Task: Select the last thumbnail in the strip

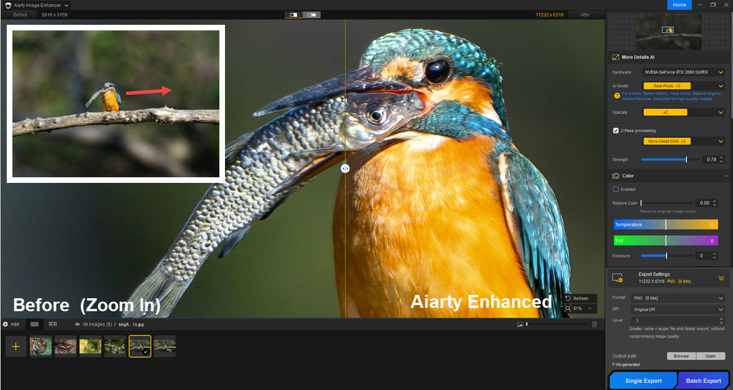Action: [165, 346]
